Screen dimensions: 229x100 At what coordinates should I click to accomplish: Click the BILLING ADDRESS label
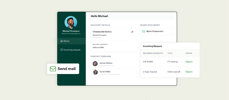coord(100,44)
